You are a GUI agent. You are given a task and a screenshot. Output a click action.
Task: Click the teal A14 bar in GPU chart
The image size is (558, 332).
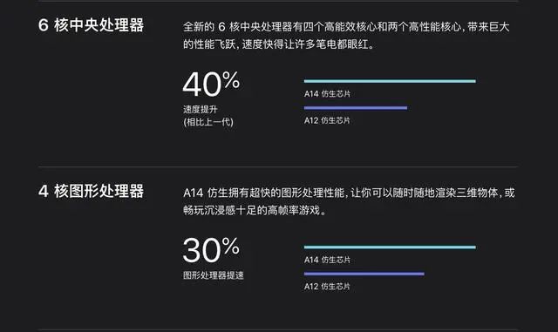pyautogui.click(x=390, y=247)
